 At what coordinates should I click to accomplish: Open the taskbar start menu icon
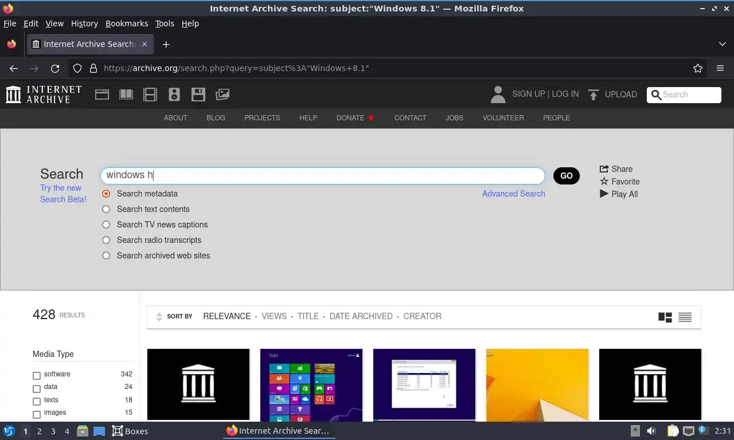pyautogui.click(x=9, y=431)
